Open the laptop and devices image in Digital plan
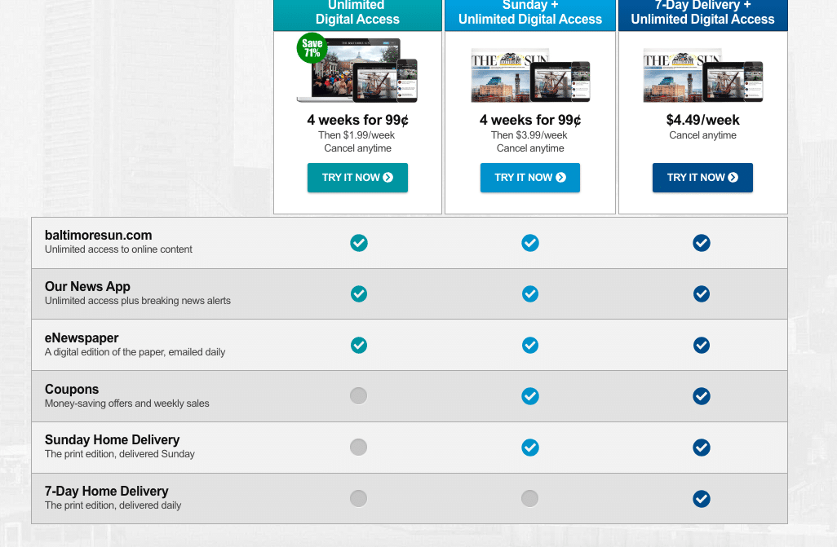This screenshot has height=547, width=837. [357, 70]
